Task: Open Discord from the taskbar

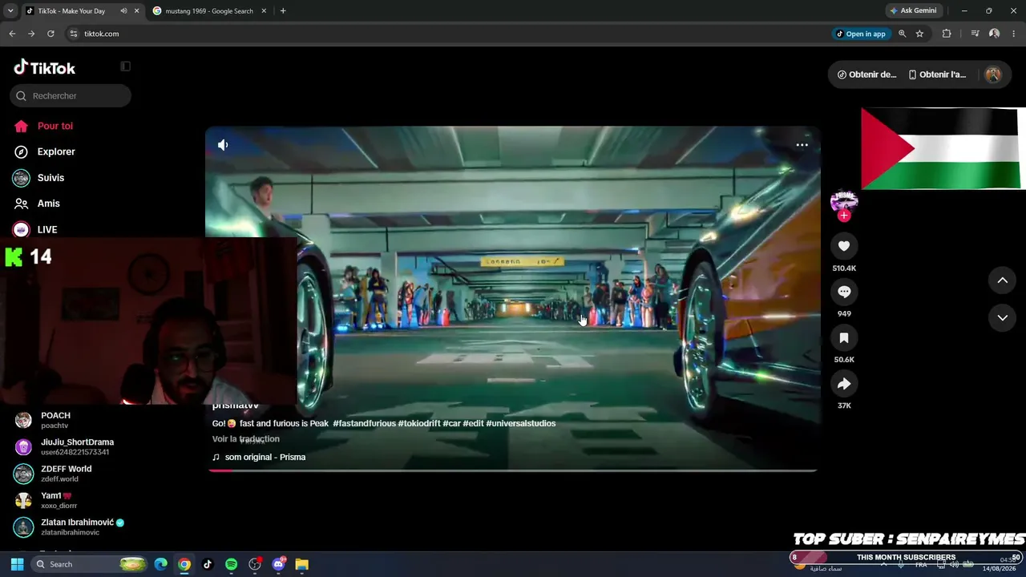Action: pos(278,564)
